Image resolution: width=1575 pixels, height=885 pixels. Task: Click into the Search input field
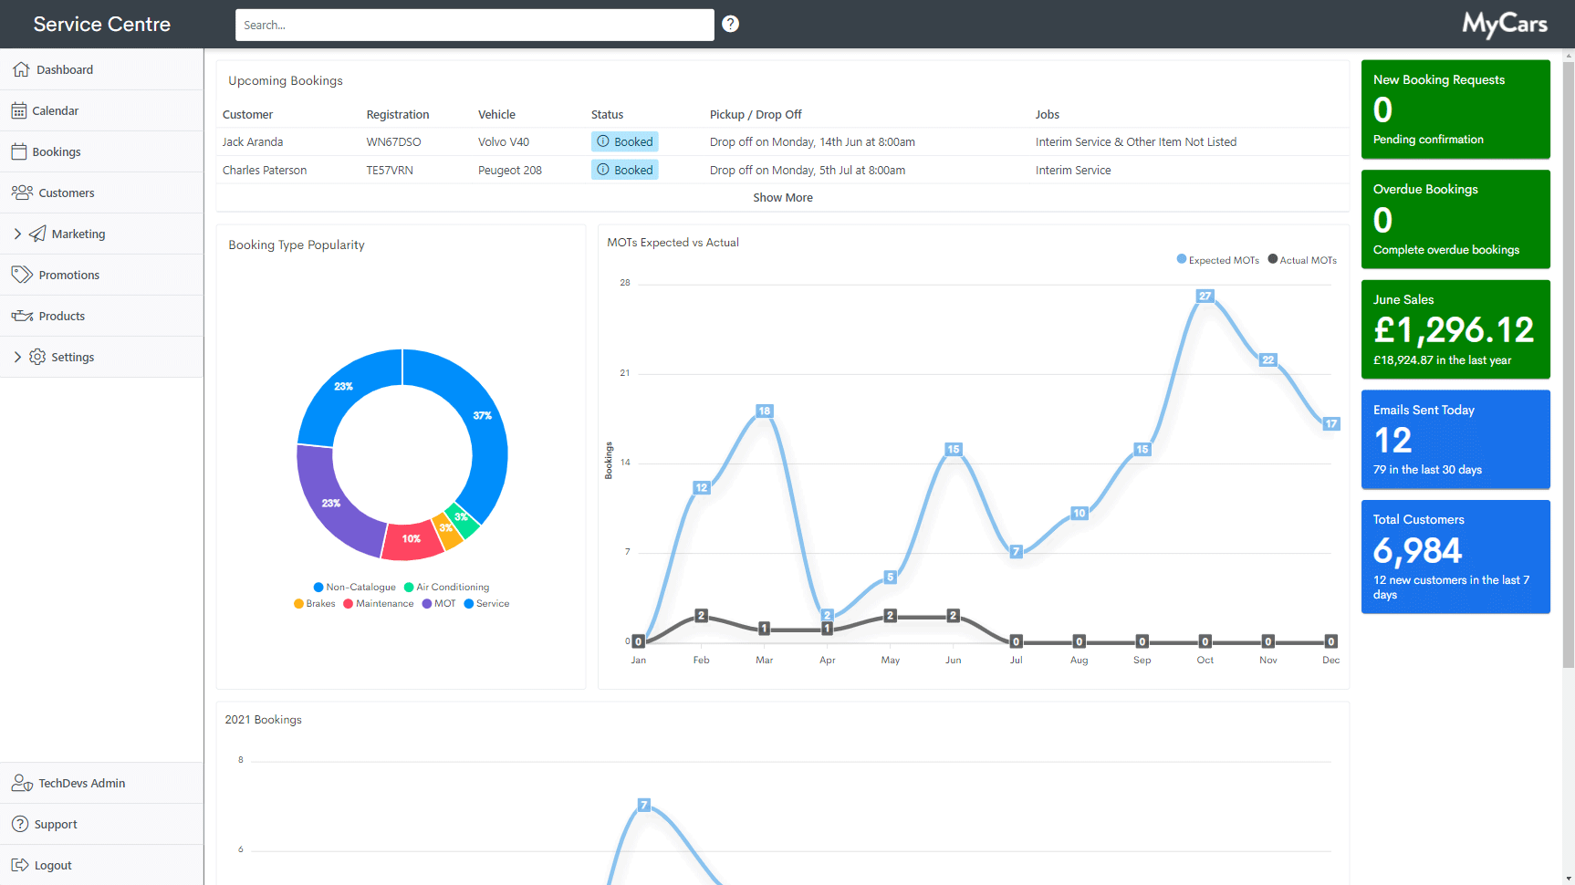(475, 25)
